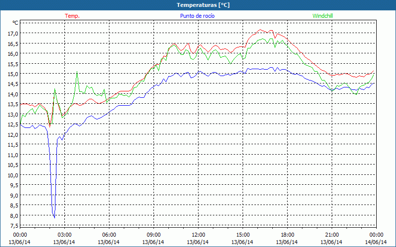The height and width of the screenshot is (247, 396).
Task: Click the 17,0 y-axis value
Action: coord(13,33)
